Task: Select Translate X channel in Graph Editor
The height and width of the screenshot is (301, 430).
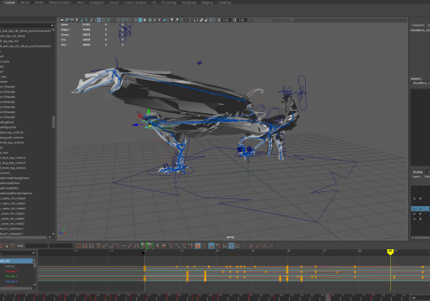Action: [x=11, y=272]
